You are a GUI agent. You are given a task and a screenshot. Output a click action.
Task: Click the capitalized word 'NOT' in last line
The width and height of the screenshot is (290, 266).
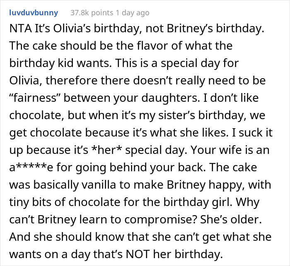coord(138,254)
